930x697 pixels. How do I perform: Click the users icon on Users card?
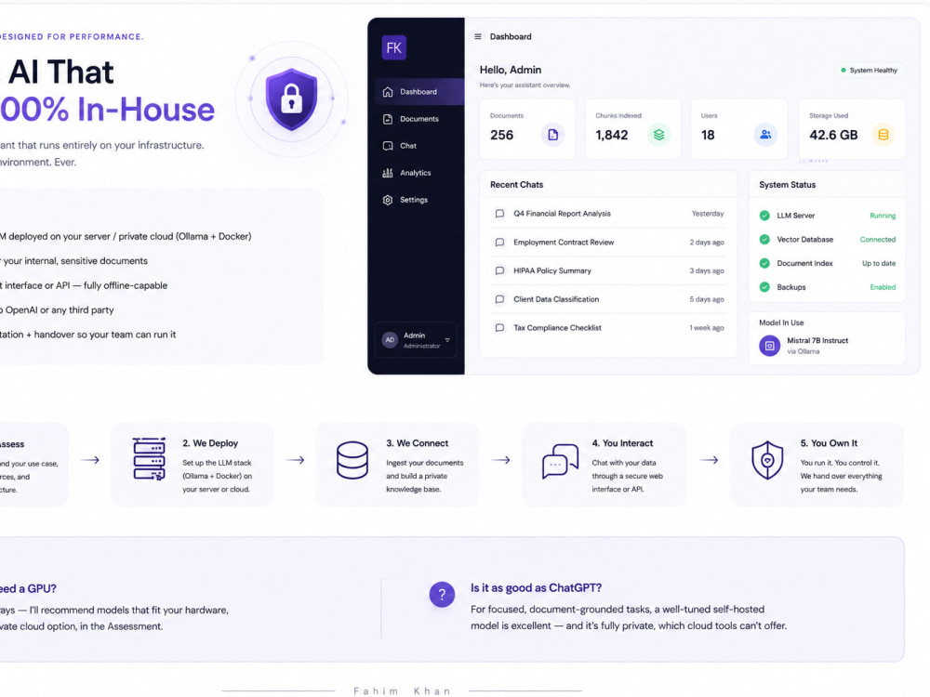coord(765,135)
